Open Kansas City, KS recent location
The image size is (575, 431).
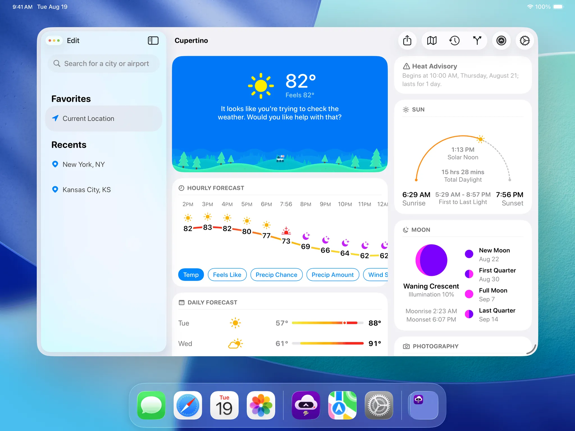[86, 190]
